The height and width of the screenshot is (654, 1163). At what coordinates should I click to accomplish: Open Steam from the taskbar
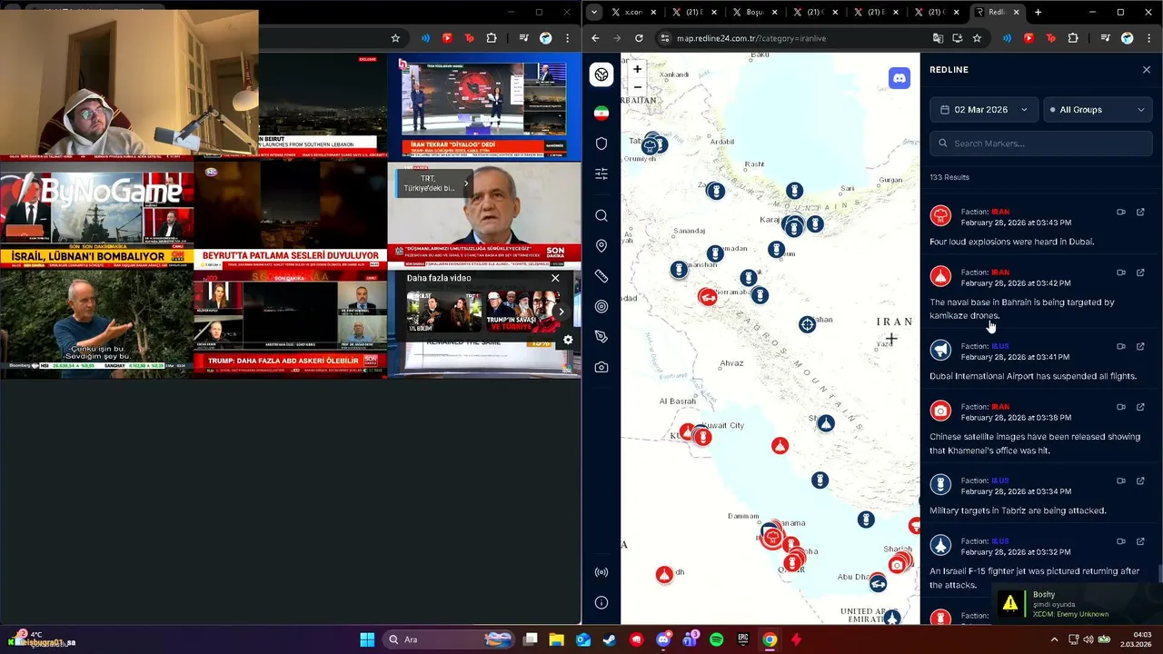(610, 639)
